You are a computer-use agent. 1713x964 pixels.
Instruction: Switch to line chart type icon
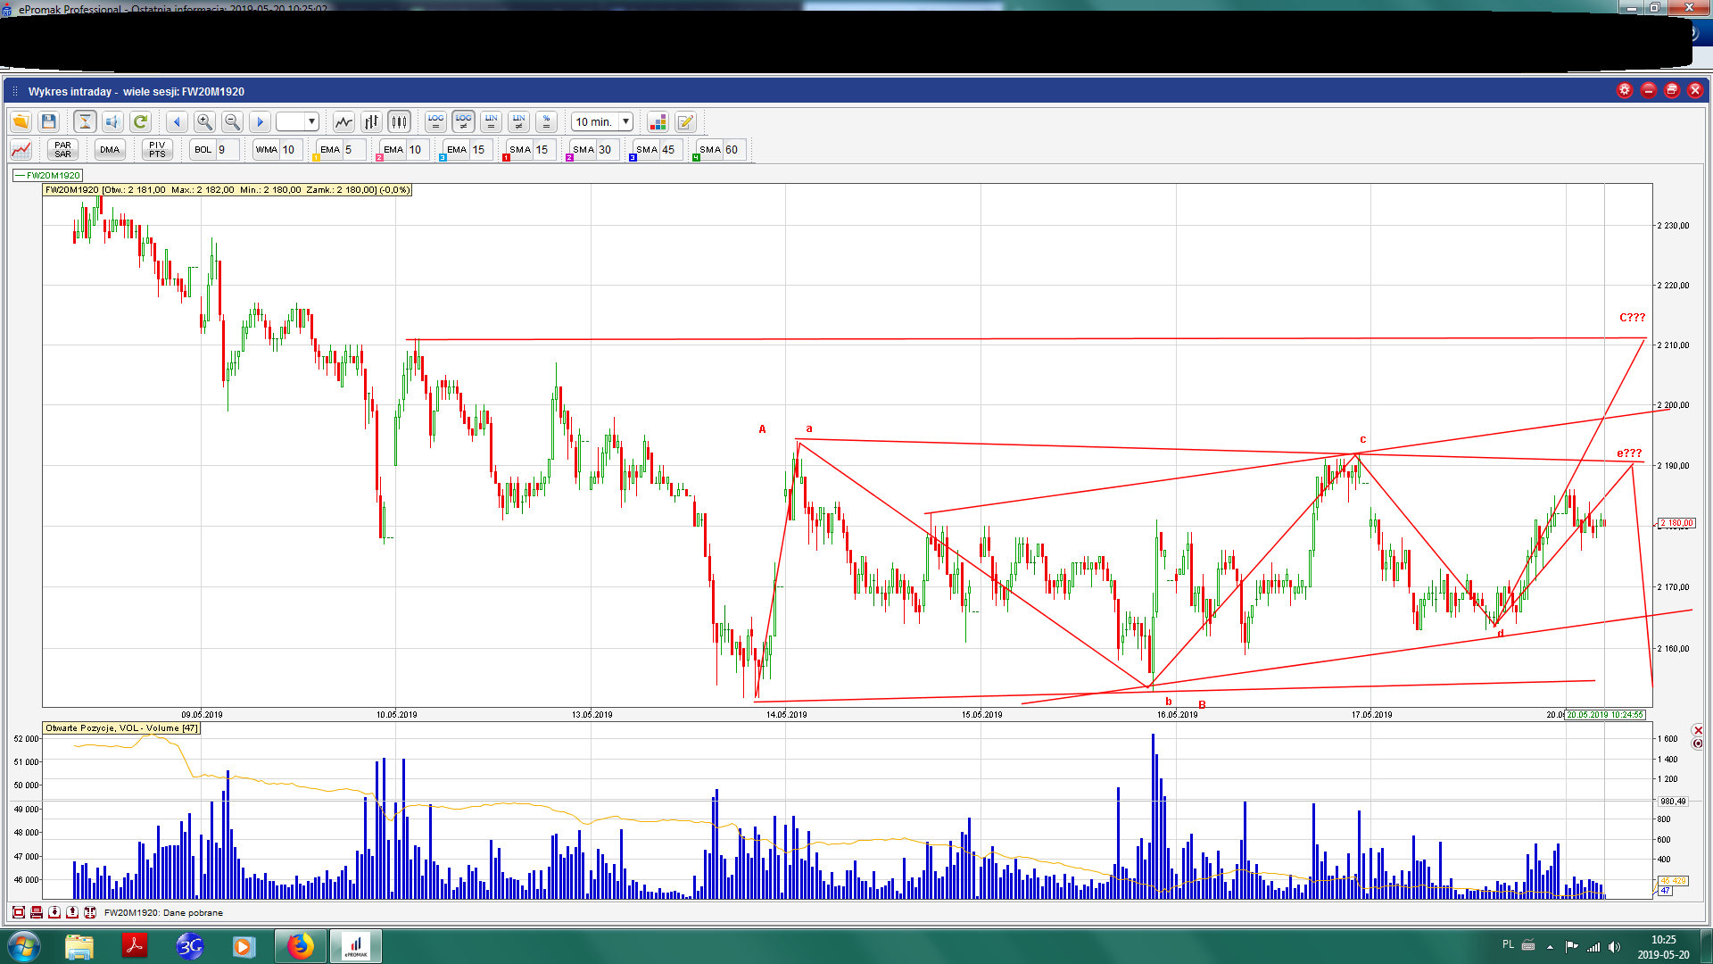343,121
